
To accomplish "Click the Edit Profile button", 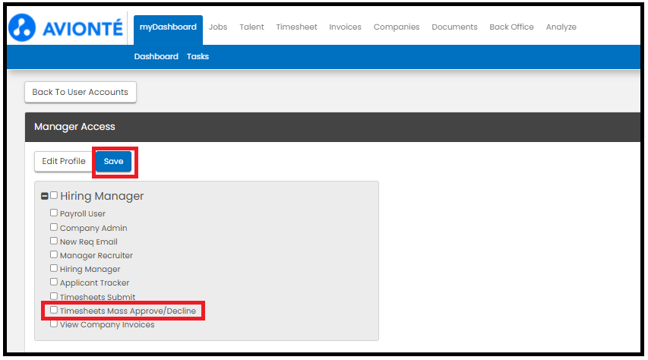I will (64, 161).
